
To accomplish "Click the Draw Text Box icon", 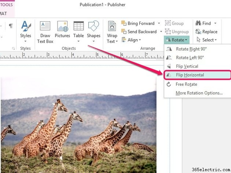I will tap(45, 26).
